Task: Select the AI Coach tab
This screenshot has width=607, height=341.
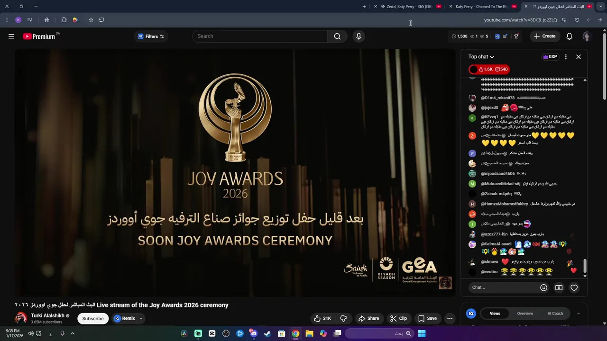Action: point(555,314)
